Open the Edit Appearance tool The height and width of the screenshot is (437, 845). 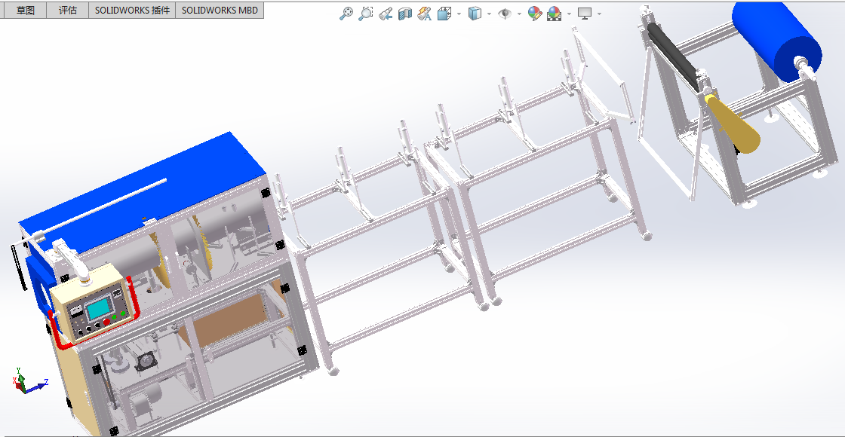535,13
